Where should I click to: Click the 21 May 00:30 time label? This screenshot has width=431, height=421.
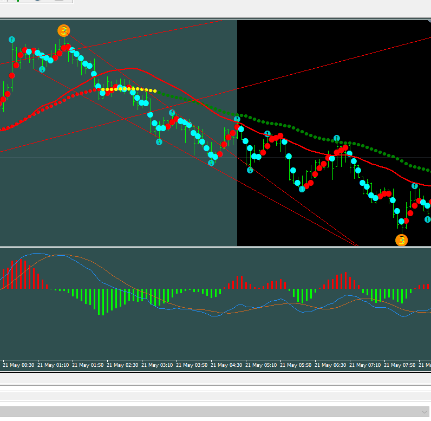click(x=18, y=365)
